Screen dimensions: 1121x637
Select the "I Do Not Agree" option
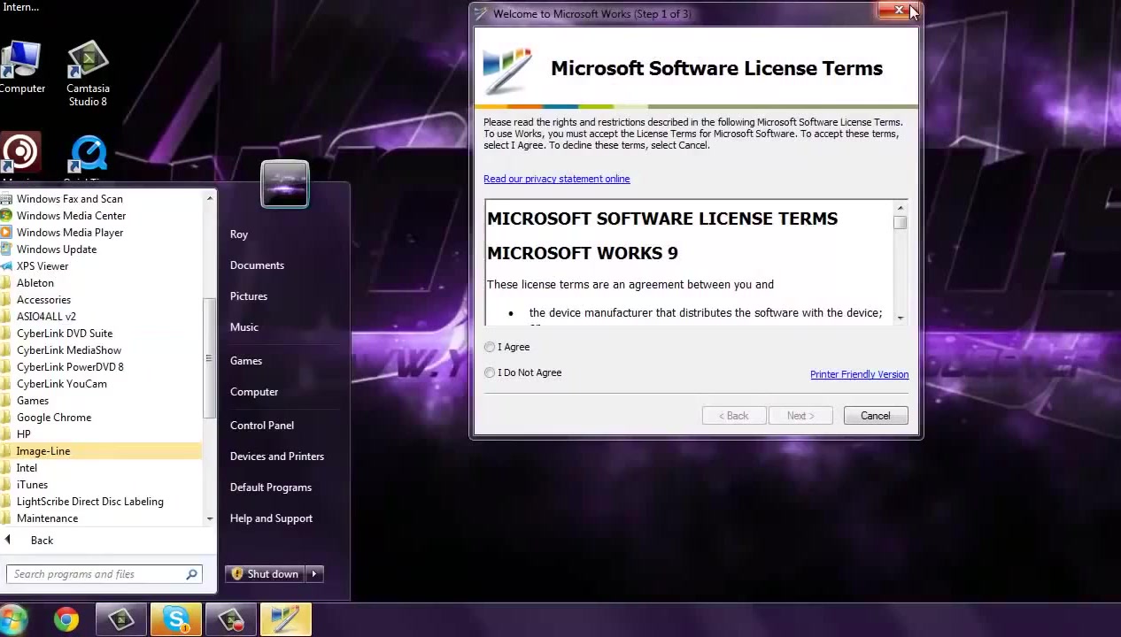(x=490, y=372)
